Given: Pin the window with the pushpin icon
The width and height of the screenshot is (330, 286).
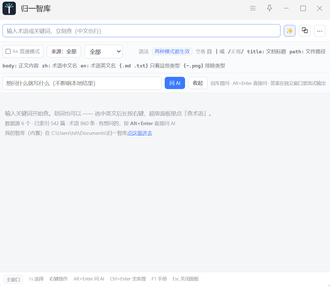Looking at the screenshot, I should [x=269, y=8].
